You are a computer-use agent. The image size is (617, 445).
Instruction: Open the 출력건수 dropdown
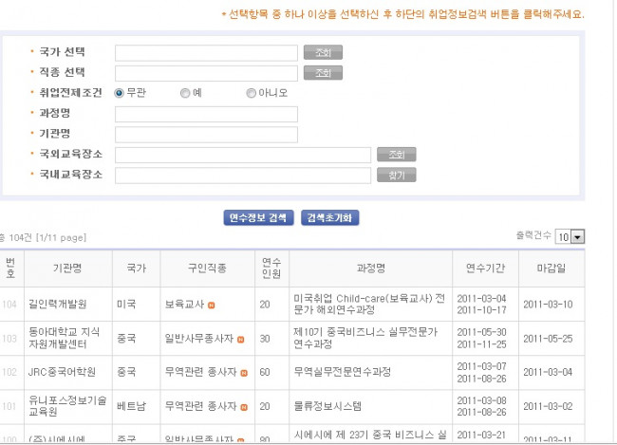coord(570,236)
